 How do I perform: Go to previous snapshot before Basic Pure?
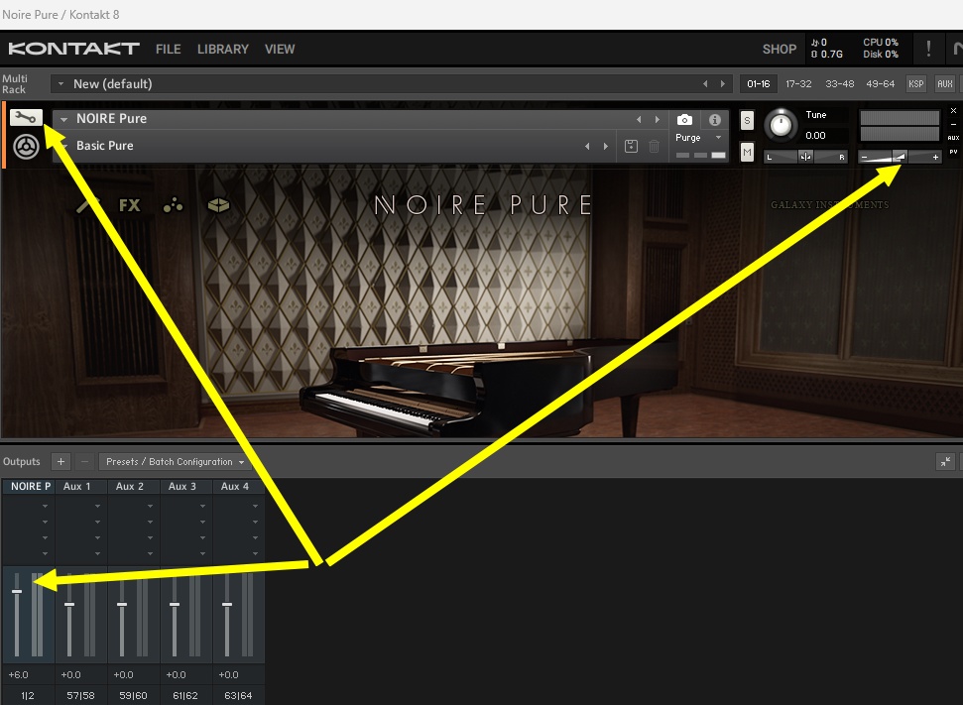[587, 146]
